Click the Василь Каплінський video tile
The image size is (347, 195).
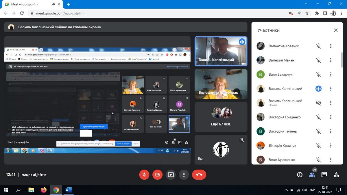coord(221,51)
